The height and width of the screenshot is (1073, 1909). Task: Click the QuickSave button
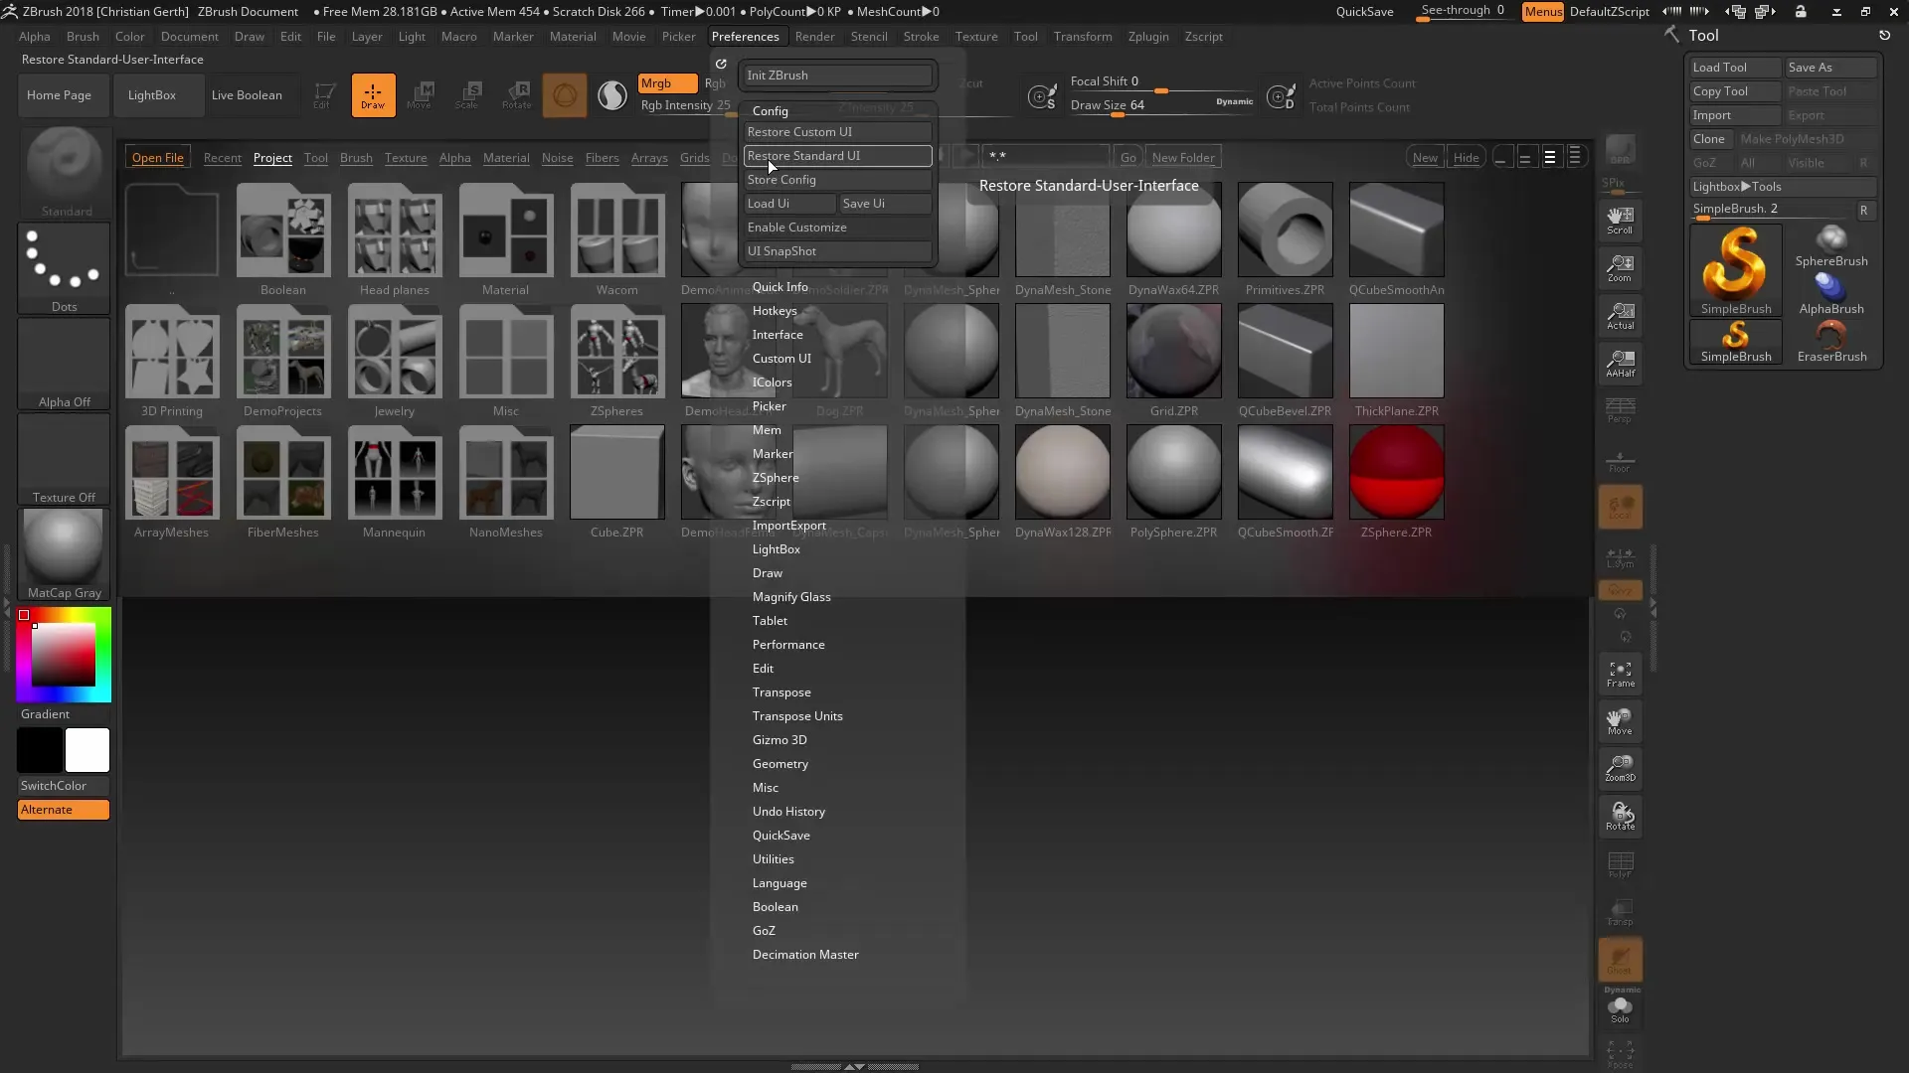pyautogui.click(x=1364, y=12)
